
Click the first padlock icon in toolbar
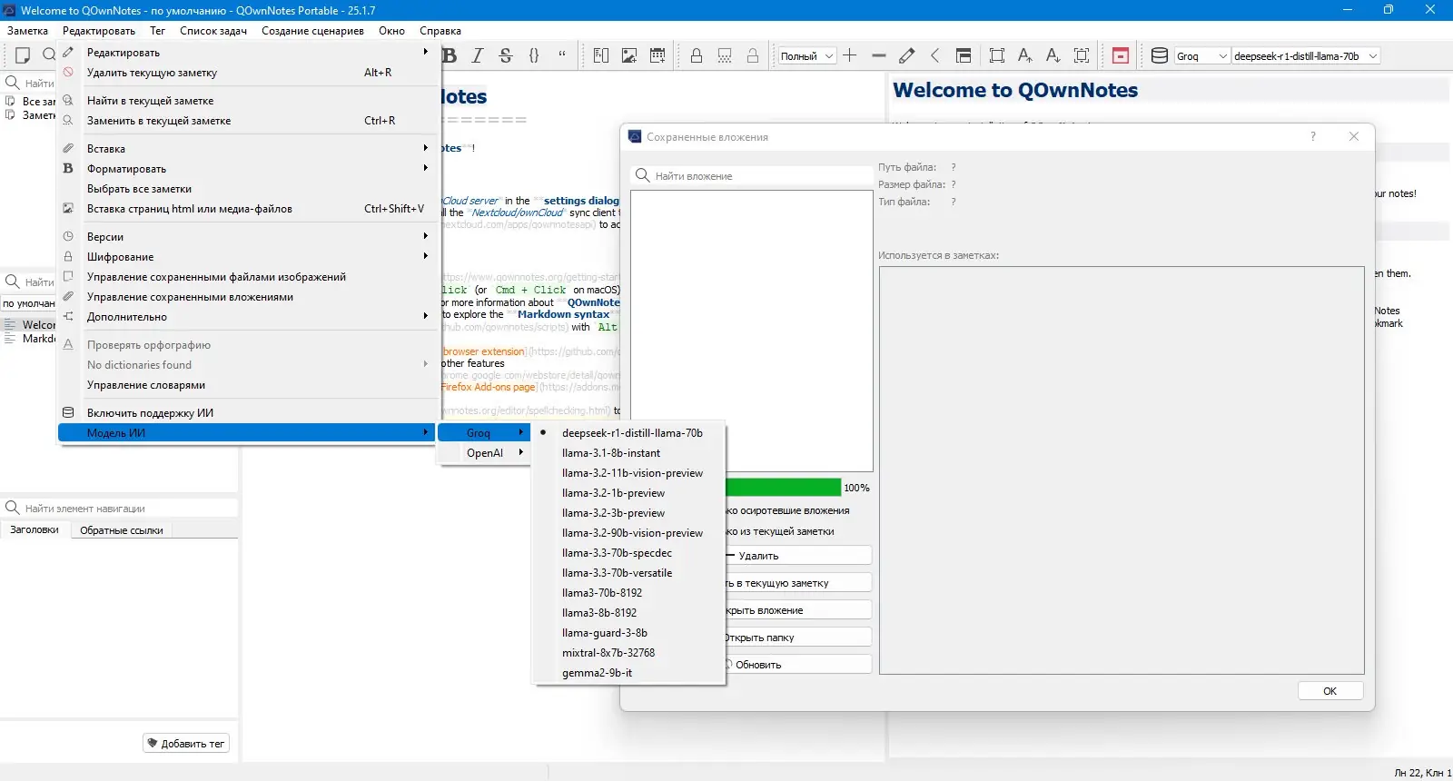(x=697, y=55)
